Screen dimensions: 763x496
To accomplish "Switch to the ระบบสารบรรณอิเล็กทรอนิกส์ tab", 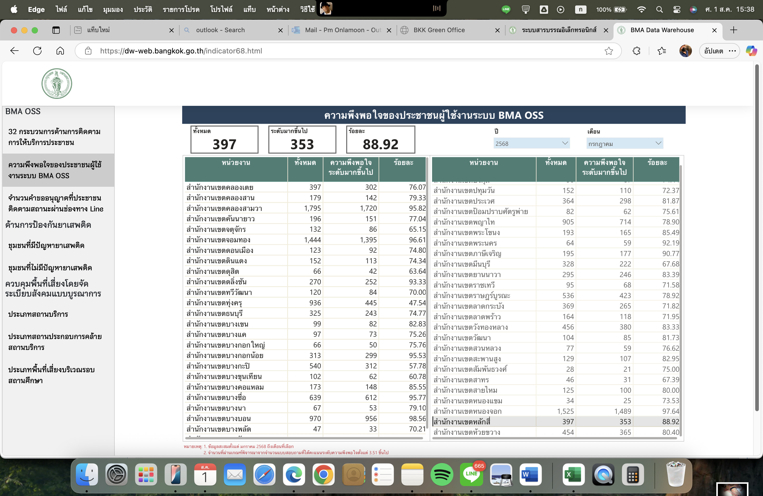I will (559, 30).
